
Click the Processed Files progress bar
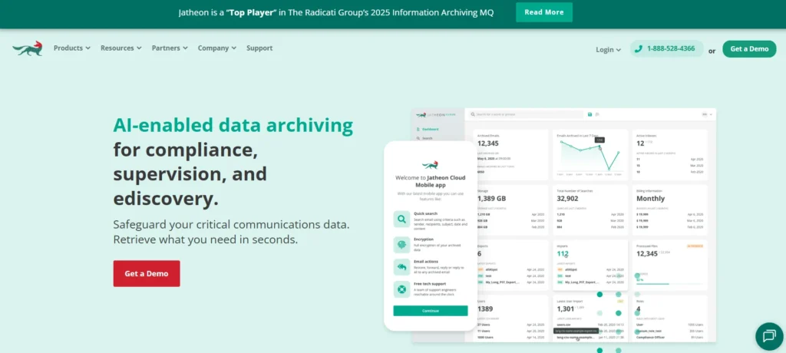[669, 284]
